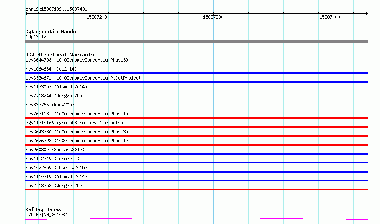Click the left arrowhead of the ruler
The image size is (380, 224).
pos(26,13)
